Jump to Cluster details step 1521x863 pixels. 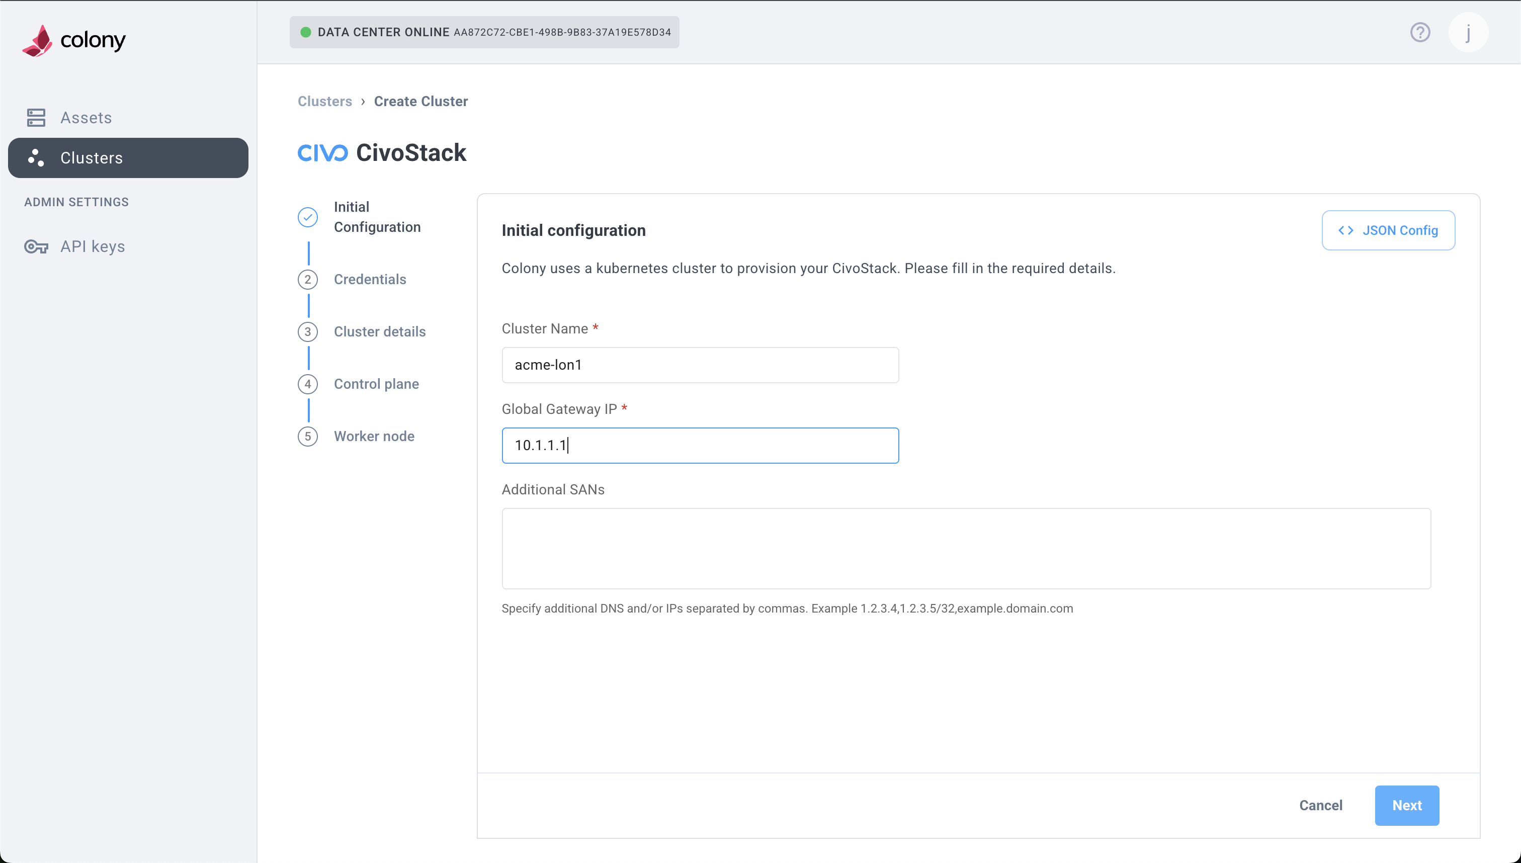(379, 332)
